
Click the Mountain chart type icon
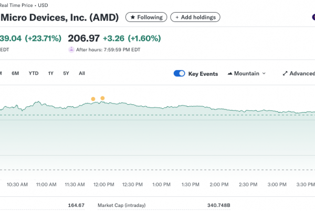pyautogui.click(x=230, y=74)
